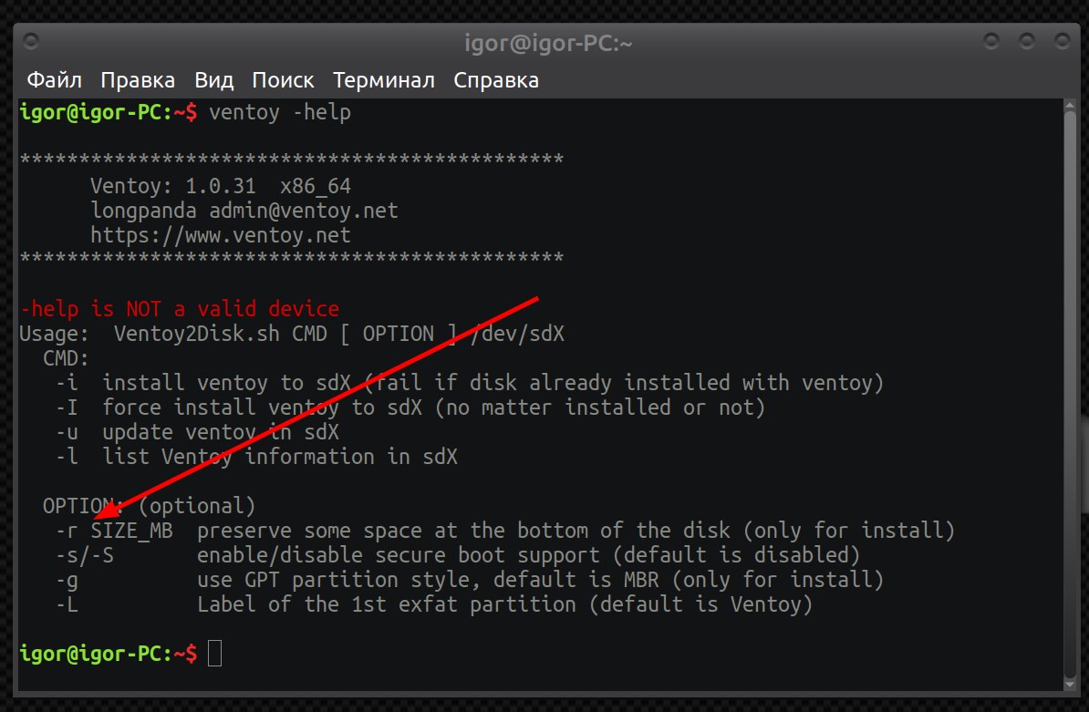Click the '-s/-S' secure boot option line
The height and width of the screenshot is (712, 1089).
(458, 555)
